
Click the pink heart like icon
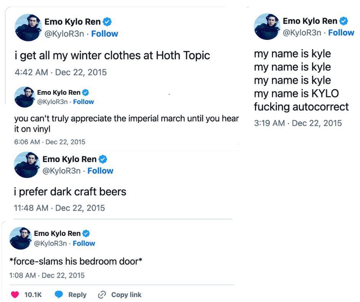[15, 295]
